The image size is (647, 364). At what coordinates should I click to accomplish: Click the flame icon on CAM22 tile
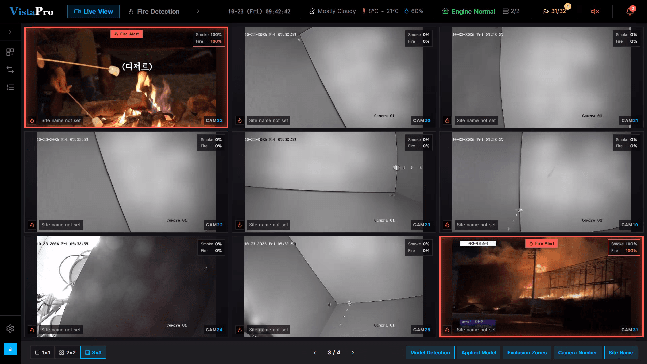click(x=32, y=225)
